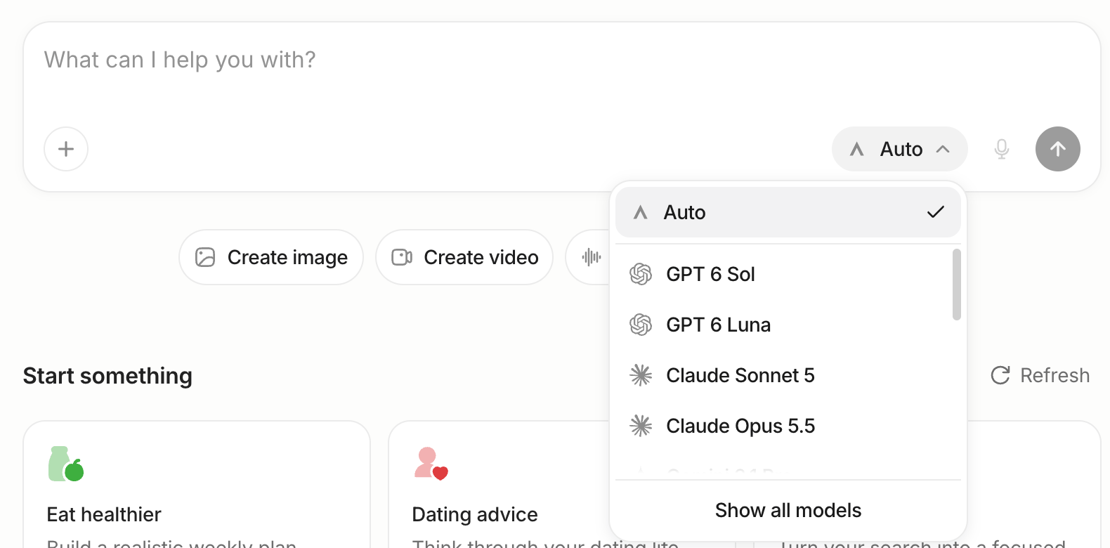This screenshot has height=548, width=1110.
Task: Click the Dating advice heart icon
Action: coord(431,464)
